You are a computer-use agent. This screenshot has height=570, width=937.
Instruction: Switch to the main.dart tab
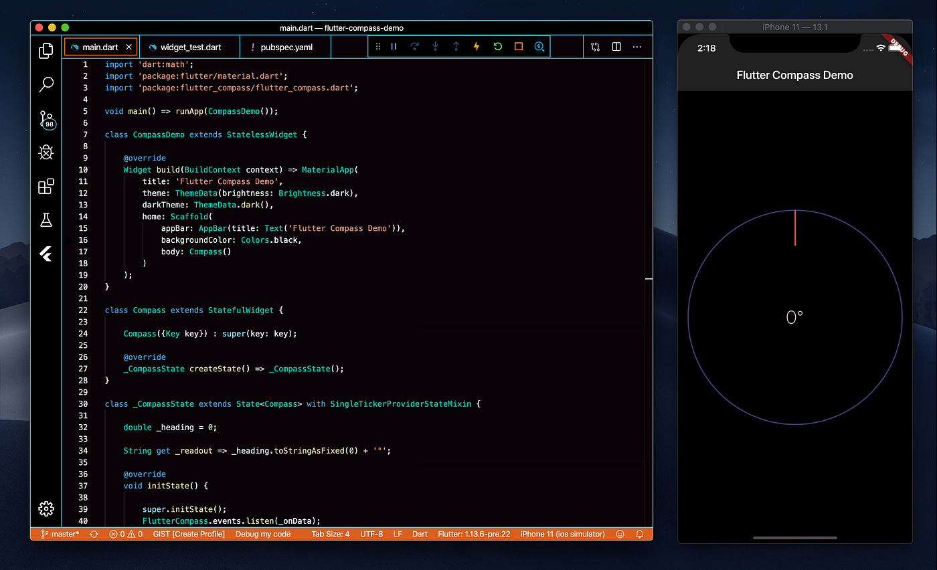101,47
